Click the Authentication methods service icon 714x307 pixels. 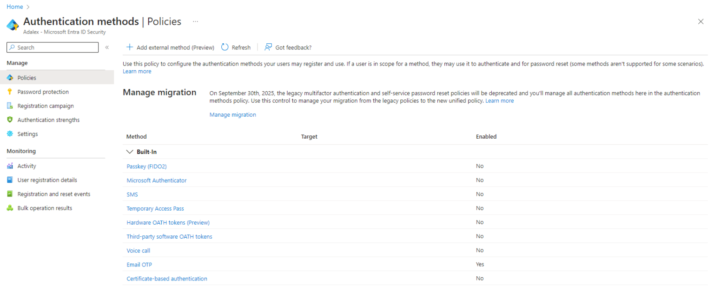tap(12, 25)
